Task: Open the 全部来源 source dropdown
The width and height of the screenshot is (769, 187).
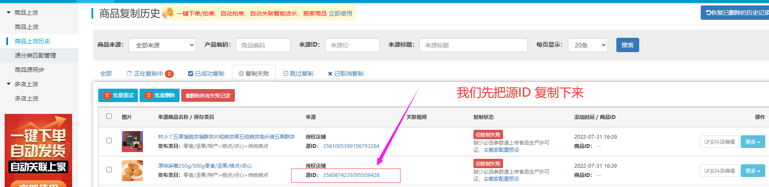Action: click(162, 45)
